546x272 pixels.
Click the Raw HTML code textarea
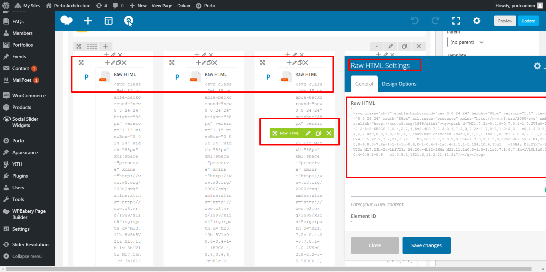coord(448,152)
